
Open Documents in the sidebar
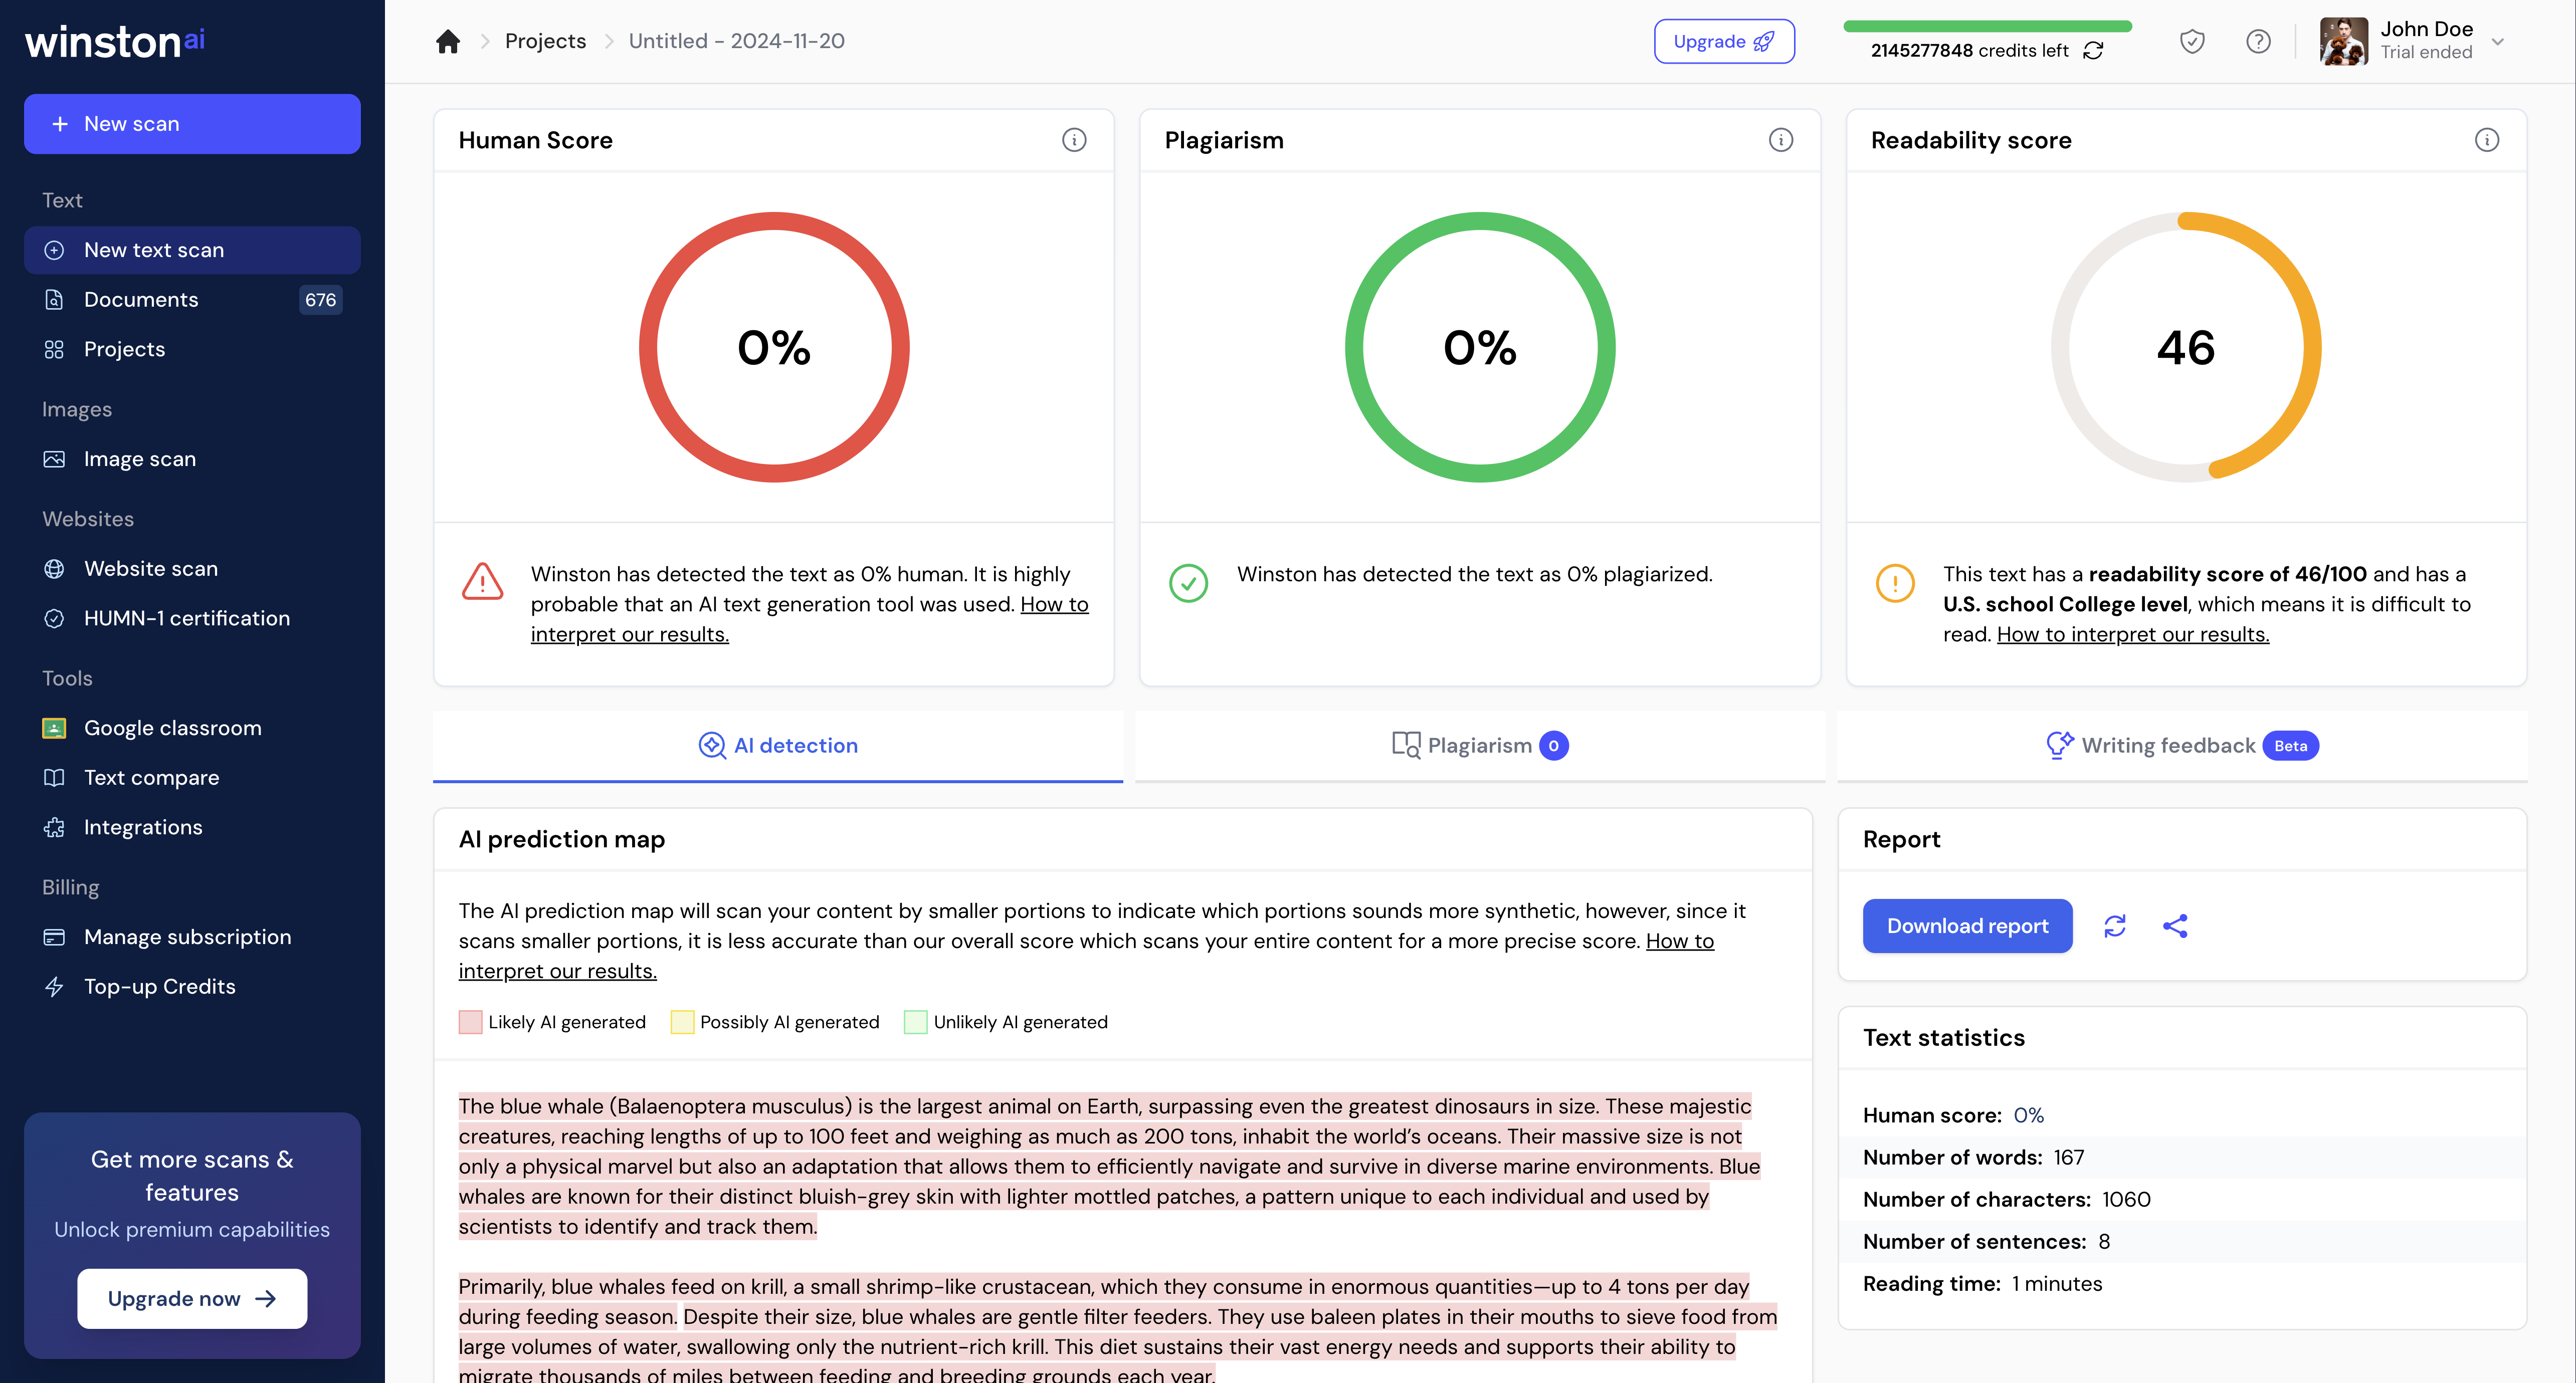(141, 300)
